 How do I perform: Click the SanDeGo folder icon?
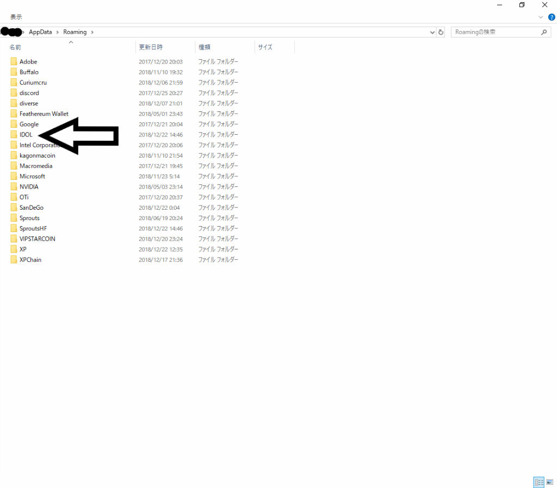(x=14, y=207)
